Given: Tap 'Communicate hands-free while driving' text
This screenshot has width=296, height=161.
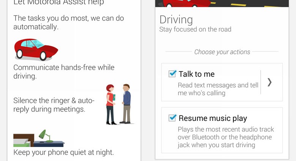Looking at the screenshot, I should point(64,72).
